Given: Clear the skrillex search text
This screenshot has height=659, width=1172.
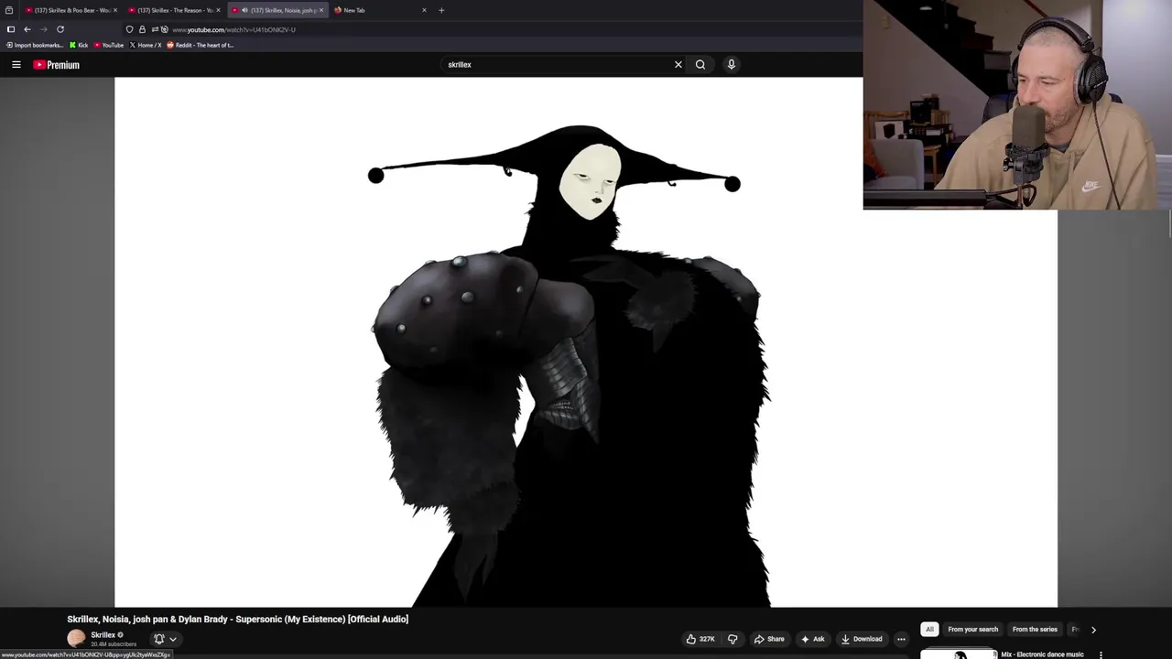Looking at the screenshot, I should (678, 65).
